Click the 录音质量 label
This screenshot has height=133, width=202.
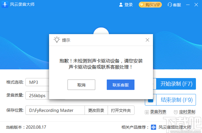coord(15,95)
